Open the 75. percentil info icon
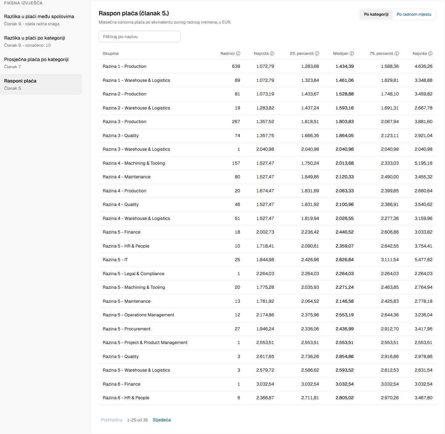The height and width of the screenshot is (434, 445). [x=397, y=54]
